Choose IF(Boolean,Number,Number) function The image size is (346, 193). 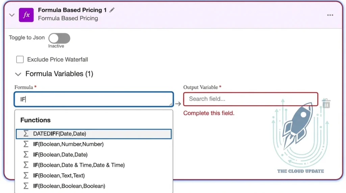coord(68,144)
